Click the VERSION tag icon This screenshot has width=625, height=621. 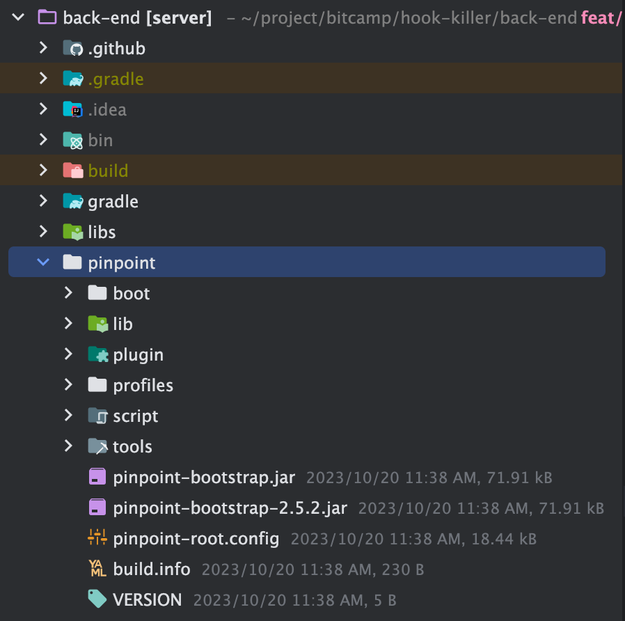coord(97,598)
